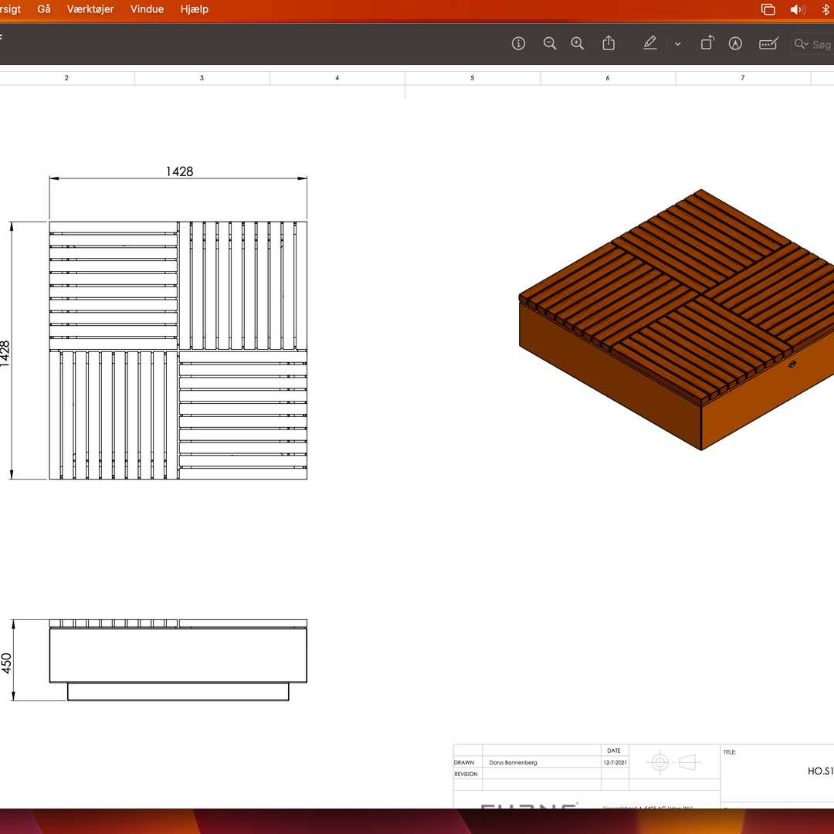Expand search options magnifier dropdown
The height and width of the screenshot is (834, 834).
(x=802, y=45)
